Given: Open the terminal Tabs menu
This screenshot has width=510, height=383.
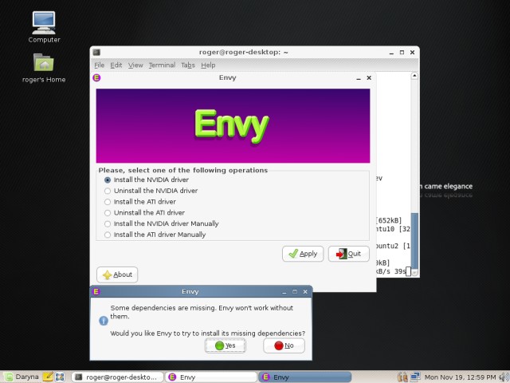Looking at the screenshot, I should tap(188, 65).
